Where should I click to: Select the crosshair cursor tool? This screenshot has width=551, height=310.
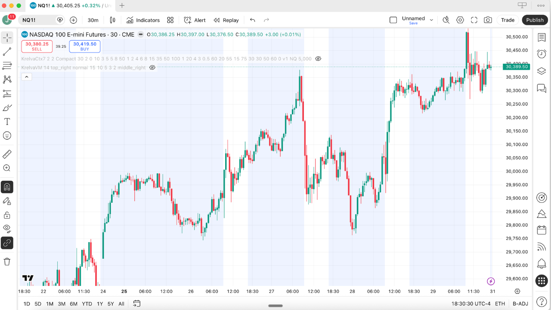coord(7,37)
